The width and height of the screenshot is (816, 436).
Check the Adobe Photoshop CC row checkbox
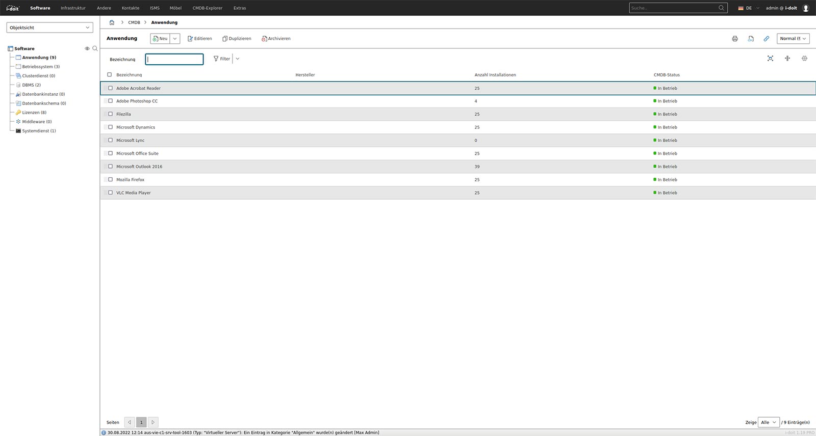110,101
